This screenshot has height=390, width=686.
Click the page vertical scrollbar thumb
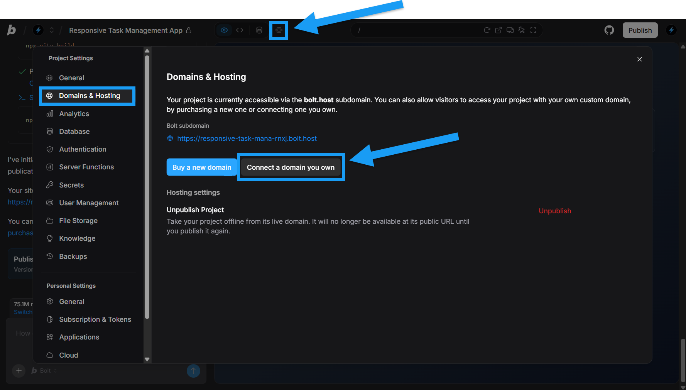(683, 360)
